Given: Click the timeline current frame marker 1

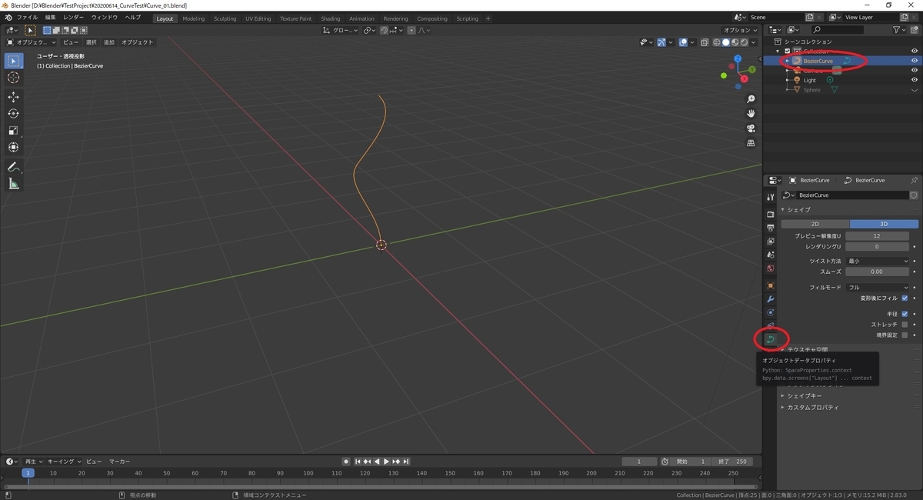Looking at the screenshot, I should coord(28,473).
